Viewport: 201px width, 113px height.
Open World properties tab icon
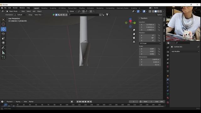pyautogui.click(x=168, y=67)
